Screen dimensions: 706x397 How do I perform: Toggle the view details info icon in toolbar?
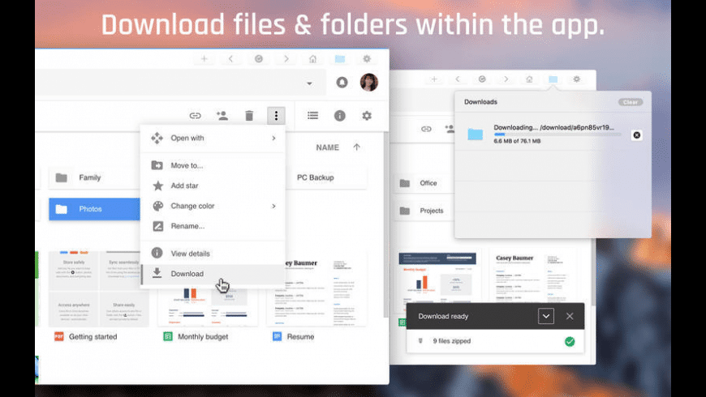(x=339, y=116)
